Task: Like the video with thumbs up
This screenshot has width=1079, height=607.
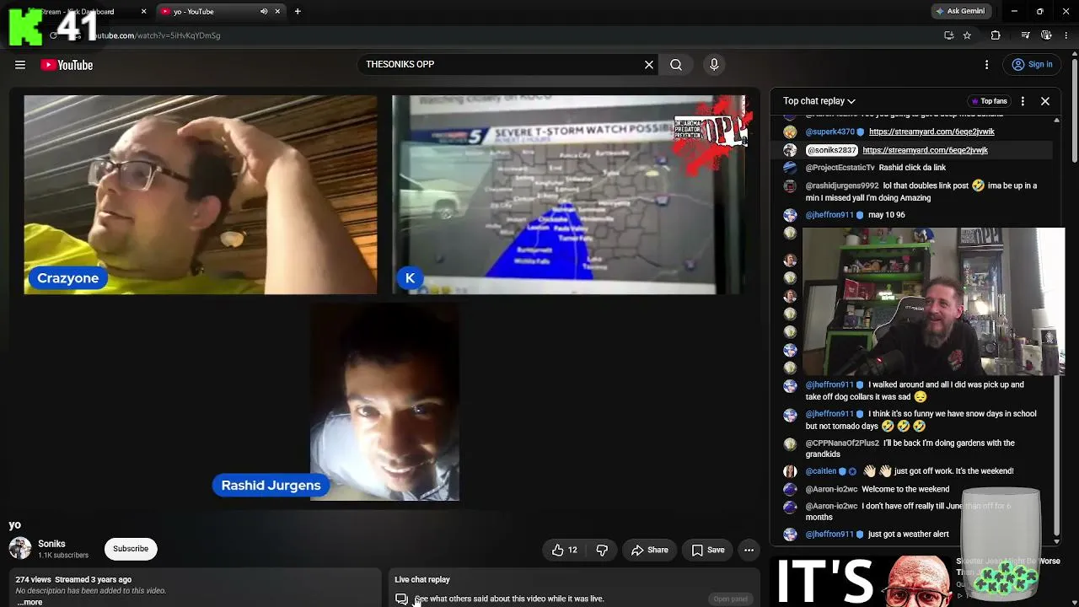Action: [x=565, y=551]
